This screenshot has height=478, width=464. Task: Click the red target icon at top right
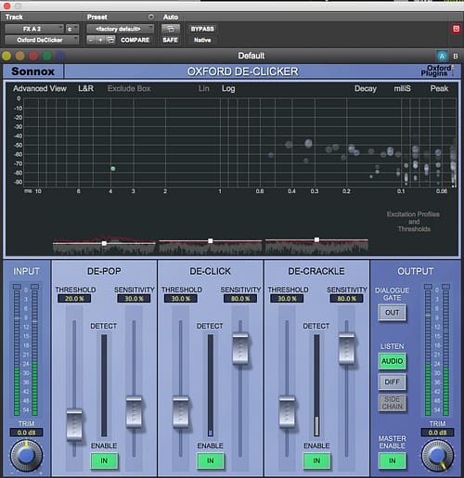[456, 29]
